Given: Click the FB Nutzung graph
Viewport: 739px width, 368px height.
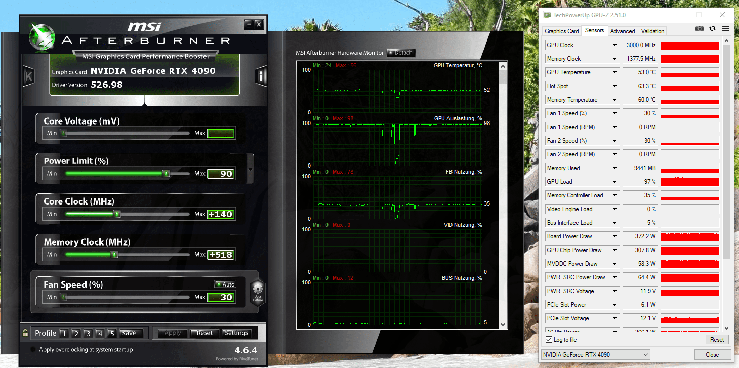Looking at the screenshot, I should [x=397, y=197].
